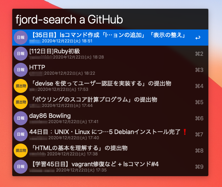Click the ⌘9 shortcut label

pos(199,167)
